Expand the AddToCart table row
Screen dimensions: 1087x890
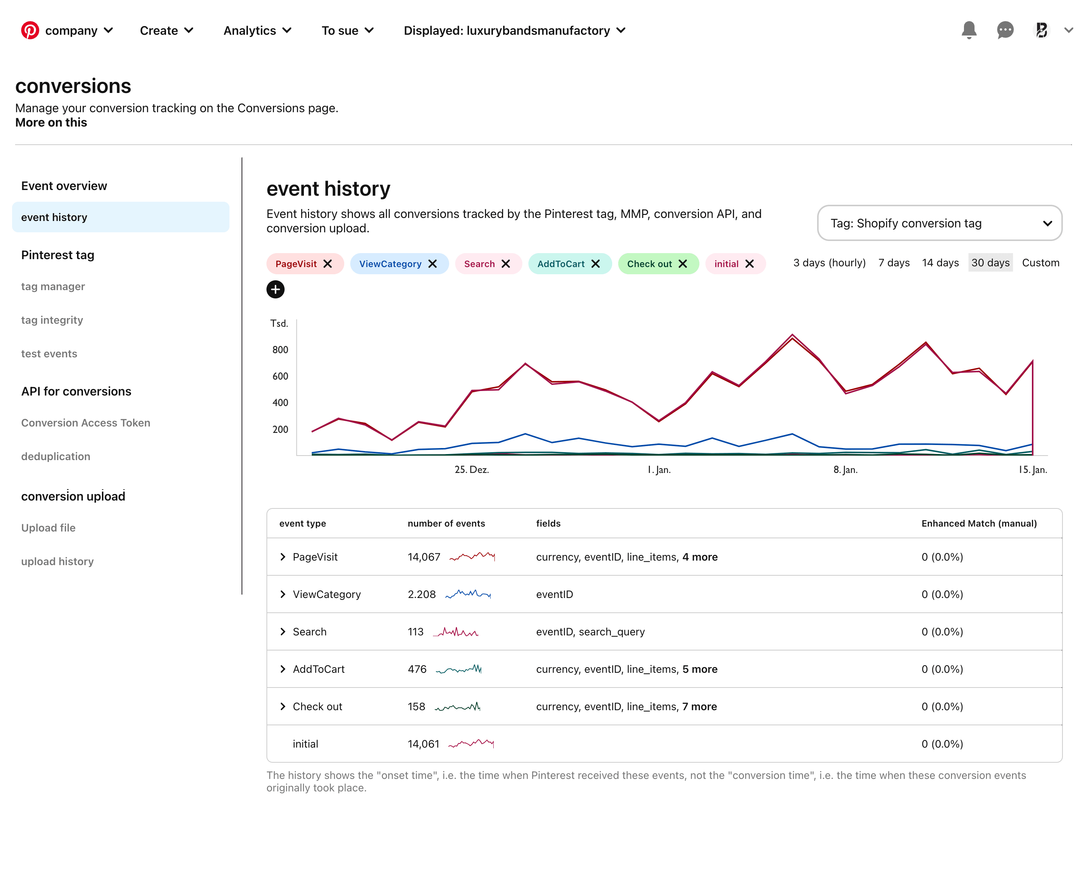click(x=283, y=669)
